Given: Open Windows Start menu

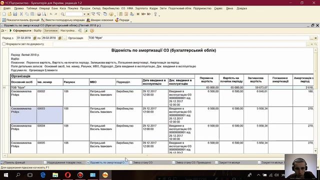Looking at the screenshot, I should 5,175.
